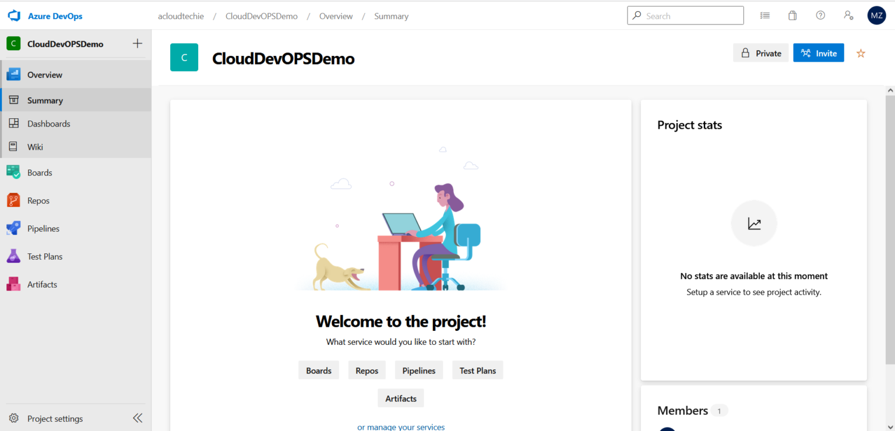
Task: Expand the Repos section in the sidebar
Action: [38, 200]
